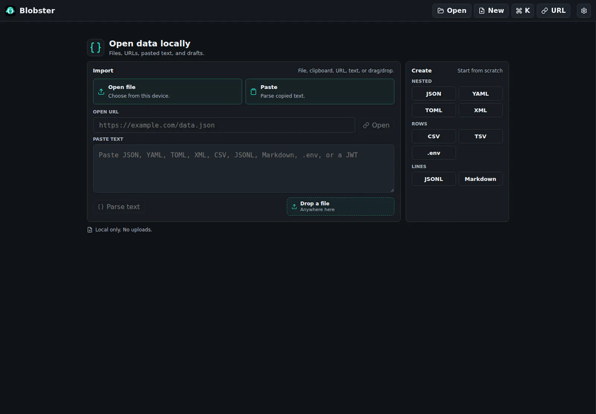Click the NESTED section label
The width and height of the screenshot is (596, 414).
click(422, 81)
